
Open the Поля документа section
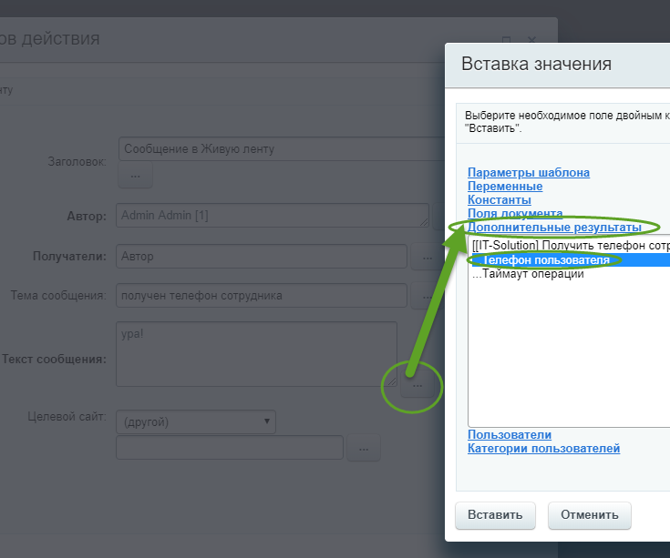514,213
